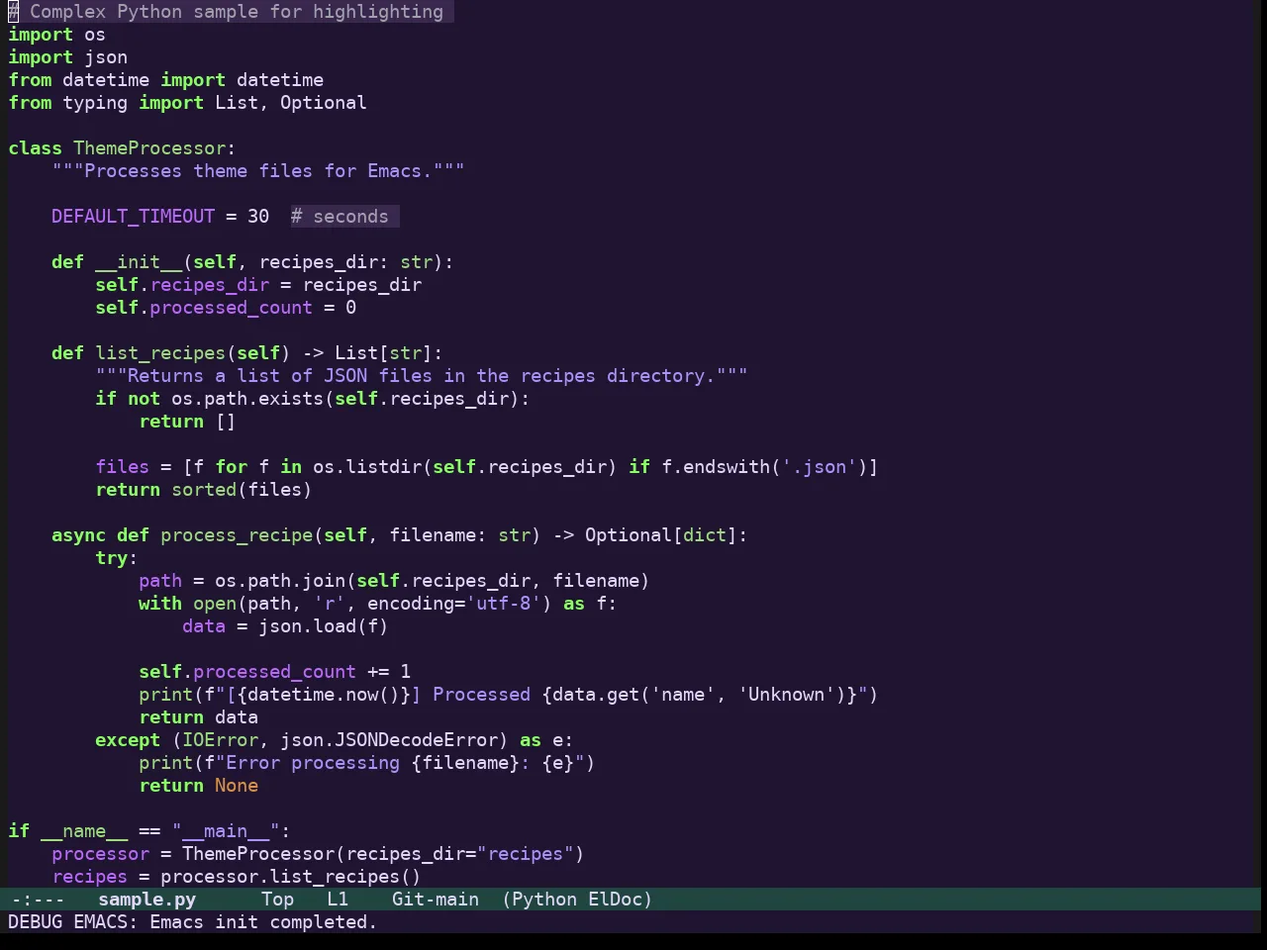Click the 'DEBUG EMACS: Emacs init completed.' echo message

(x=192, y=922)
